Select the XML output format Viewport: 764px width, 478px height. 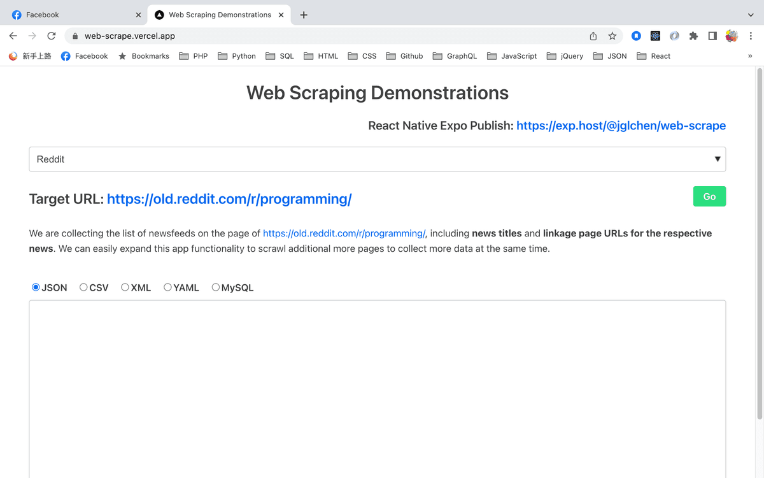click(125, 287)
